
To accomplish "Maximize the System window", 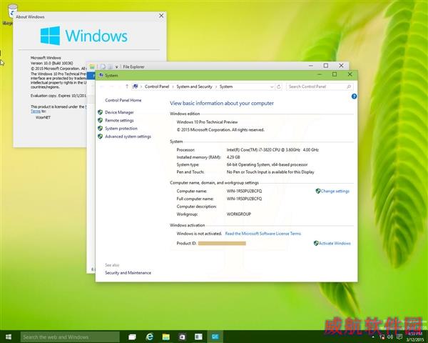I will click(x=335, y=74).
